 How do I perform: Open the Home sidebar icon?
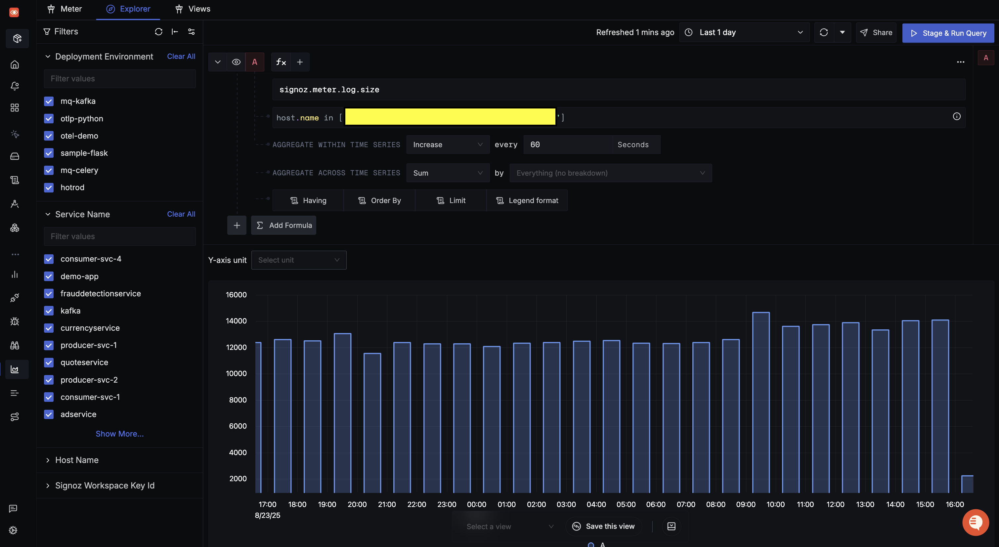15,65
